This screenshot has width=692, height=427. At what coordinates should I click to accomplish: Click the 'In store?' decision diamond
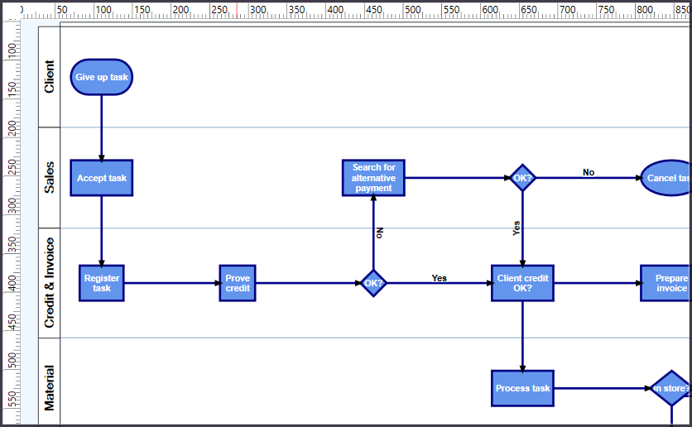pos(670,388)
